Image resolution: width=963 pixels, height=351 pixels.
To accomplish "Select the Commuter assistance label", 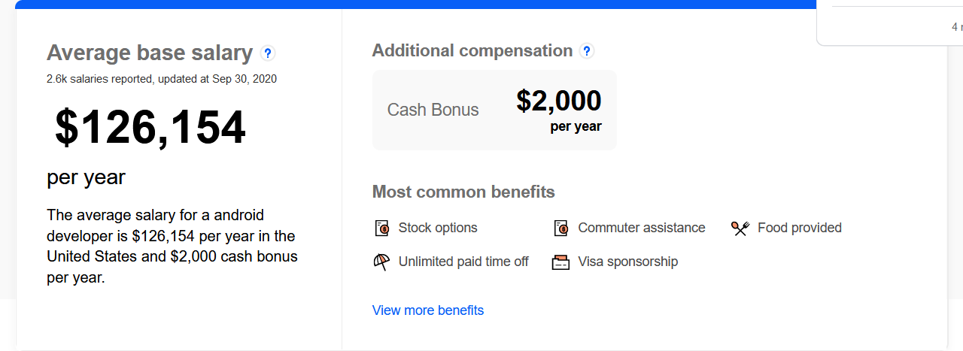I will tap(642, 228).
